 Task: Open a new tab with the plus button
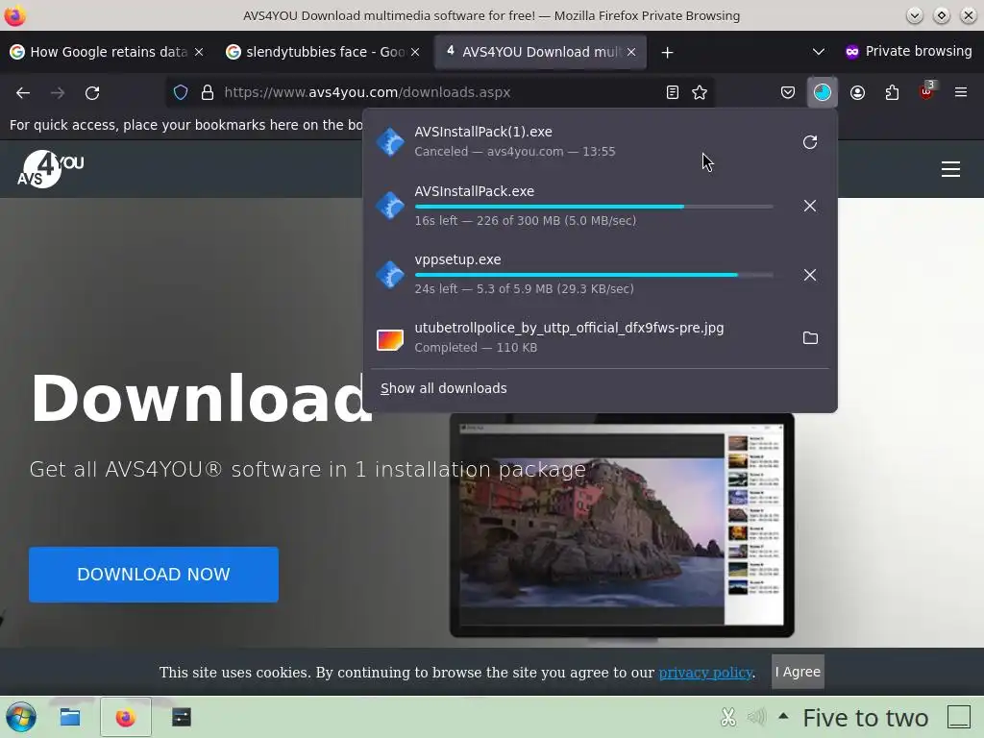(667, 53)
